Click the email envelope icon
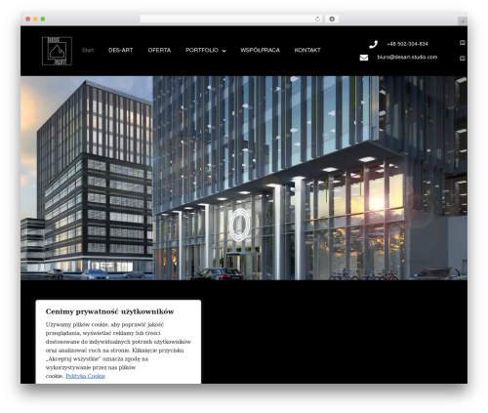Image resolution: width=488 pixels, height=413 pixels. point(364,58)
